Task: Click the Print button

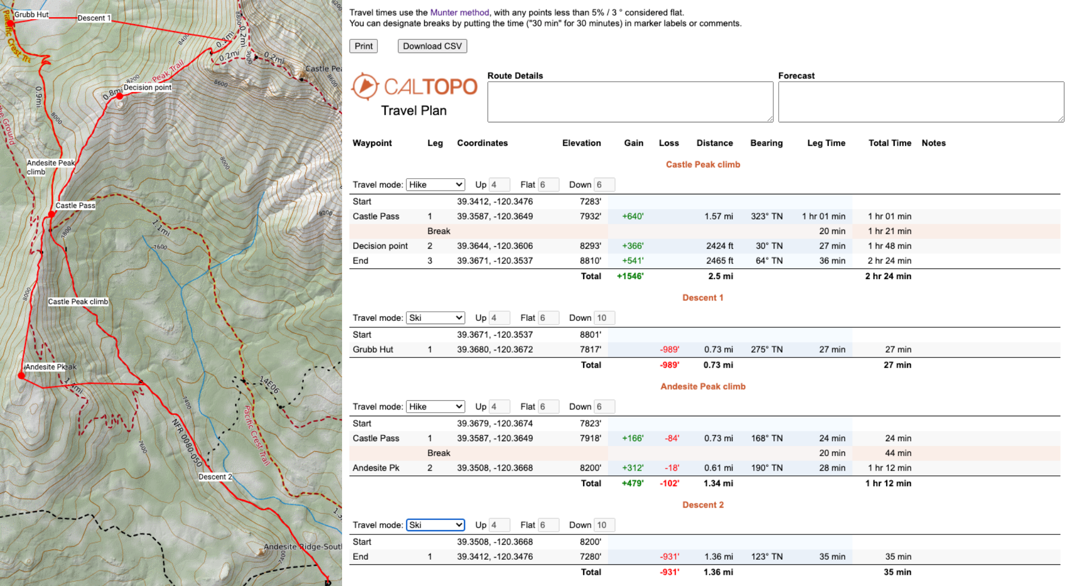Action: coord(364,46)
